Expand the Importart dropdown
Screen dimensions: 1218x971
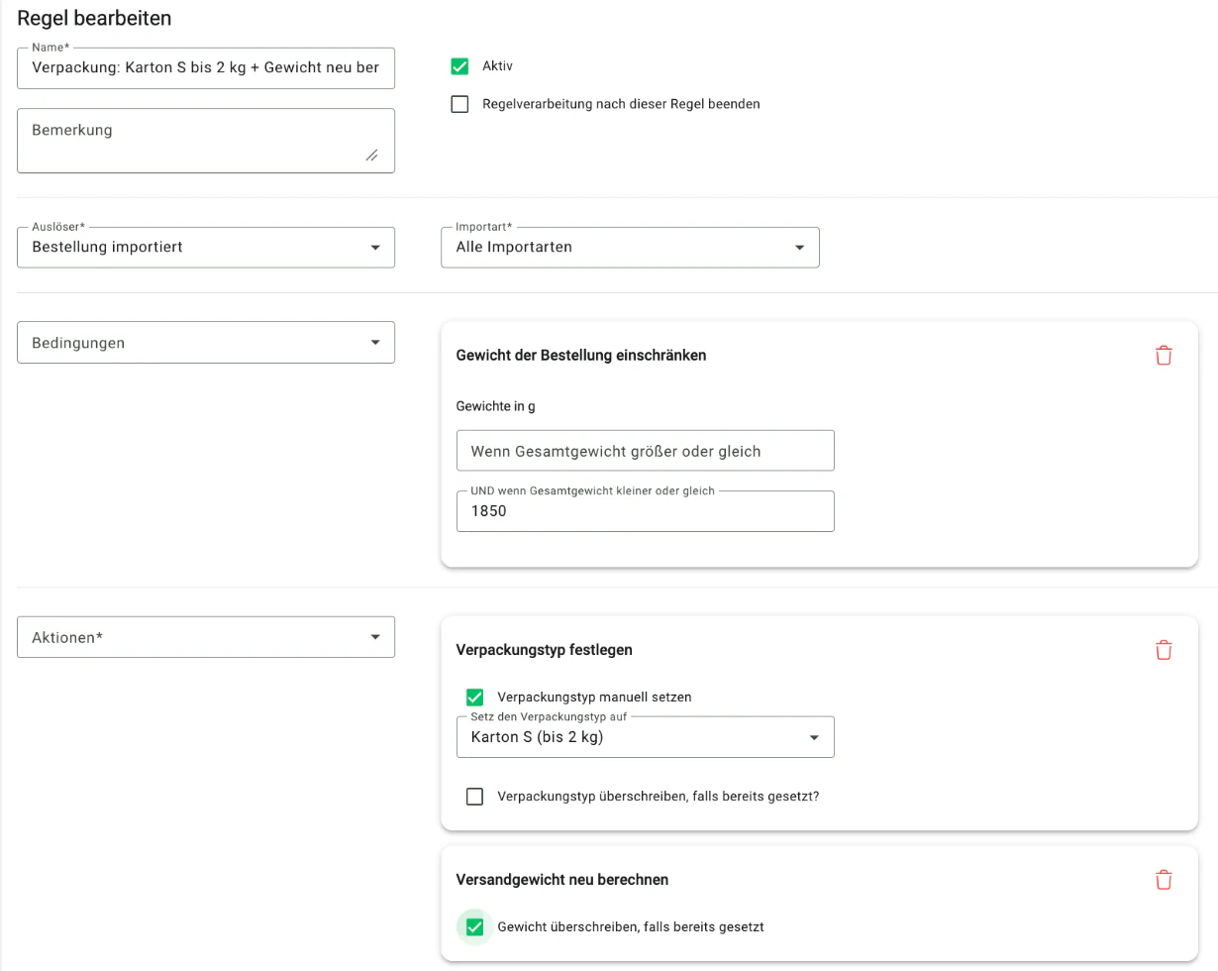630,248
